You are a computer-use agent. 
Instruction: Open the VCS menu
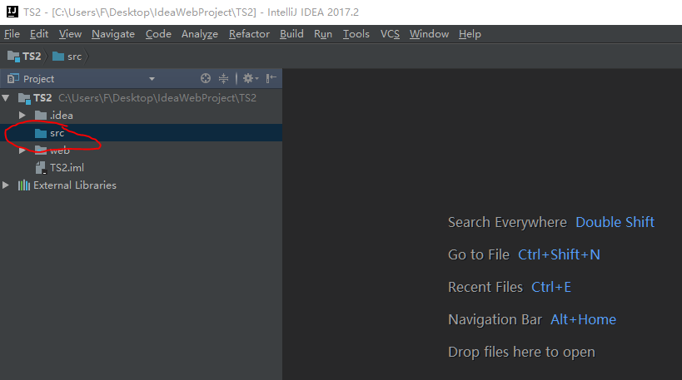(390, 34)
